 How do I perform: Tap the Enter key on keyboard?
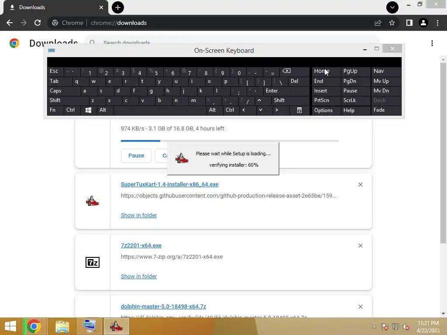click(x=286, y=91)
